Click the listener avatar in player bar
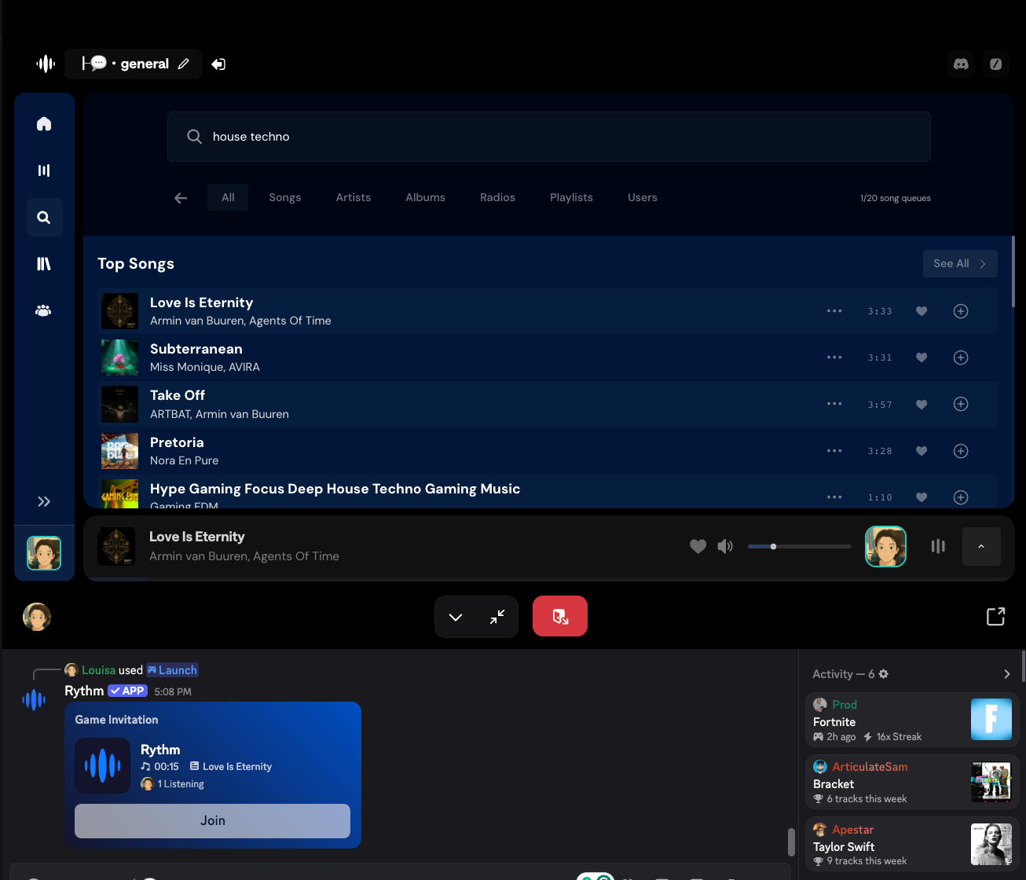1026x880 pixels. click(885, 546)
